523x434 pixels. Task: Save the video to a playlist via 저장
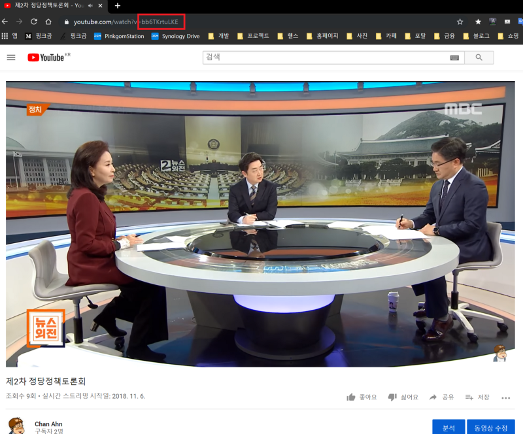pos(477,397)
